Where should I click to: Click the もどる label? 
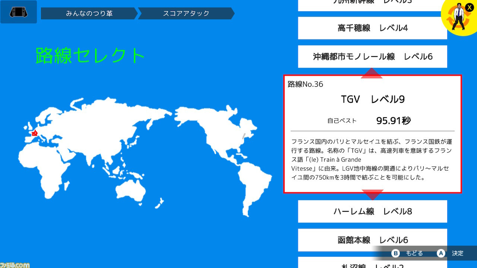414,253
